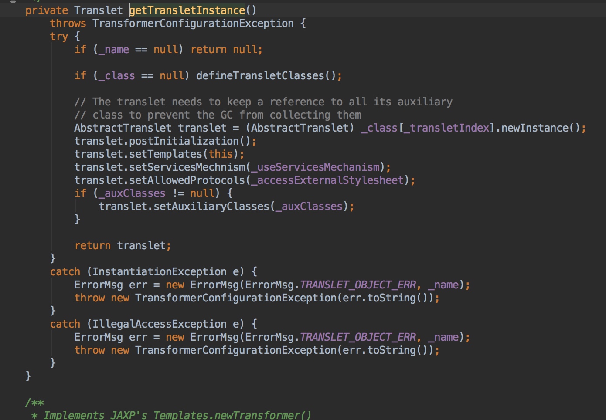The height and width of the screenshot is (420, 606).
Task: Click the _accessExternalStylesheet field
Action: (330, 180)
